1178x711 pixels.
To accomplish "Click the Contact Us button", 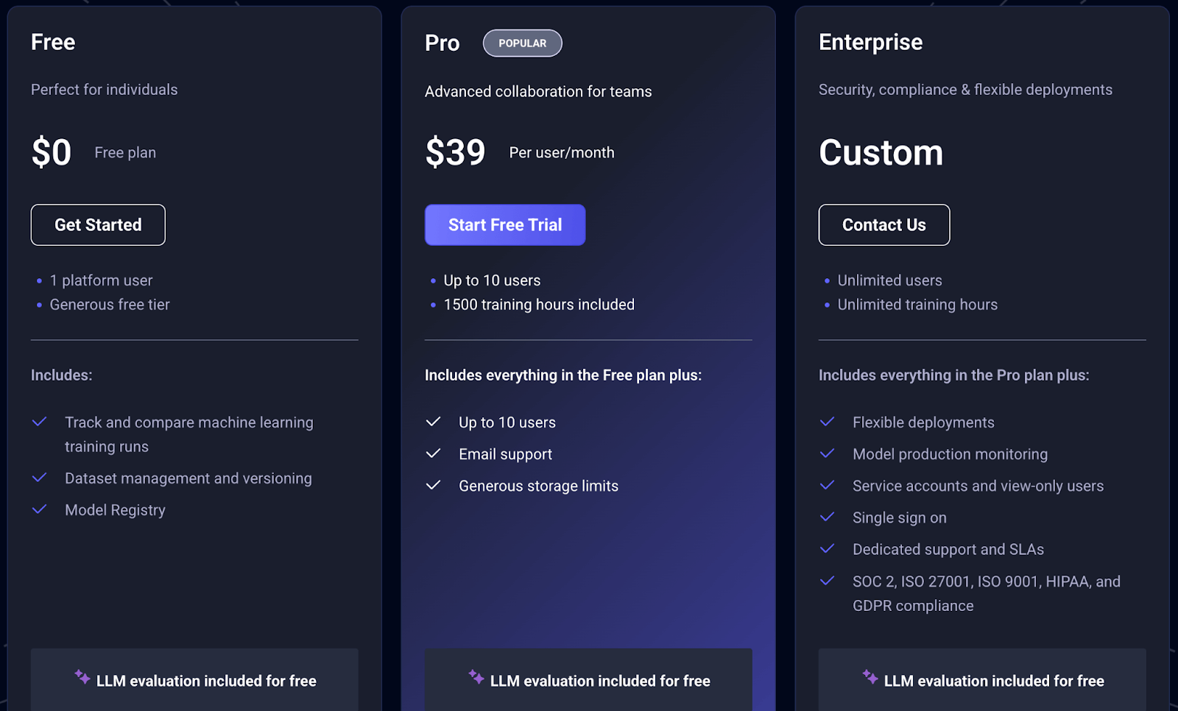I will click(883, 225).
